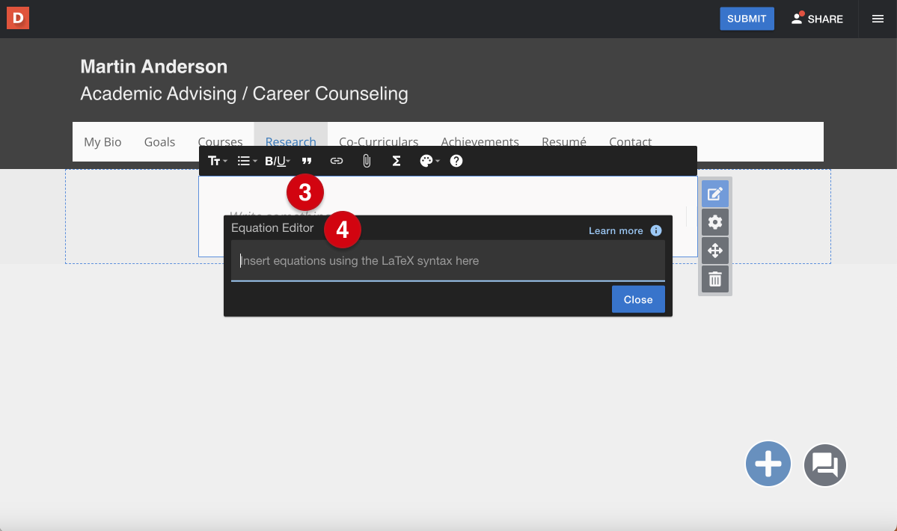
Task: Delete the block using the trash icon
Action: click(x=714, y=278)
